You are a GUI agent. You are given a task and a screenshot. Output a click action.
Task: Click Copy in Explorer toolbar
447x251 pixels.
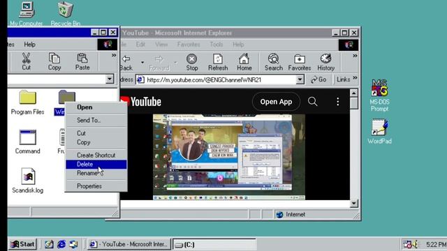coord(54,61)
